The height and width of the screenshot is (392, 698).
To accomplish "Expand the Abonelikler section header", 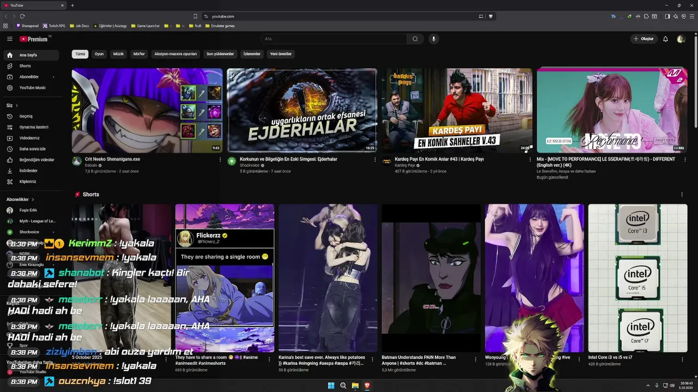I will (20, 199).
